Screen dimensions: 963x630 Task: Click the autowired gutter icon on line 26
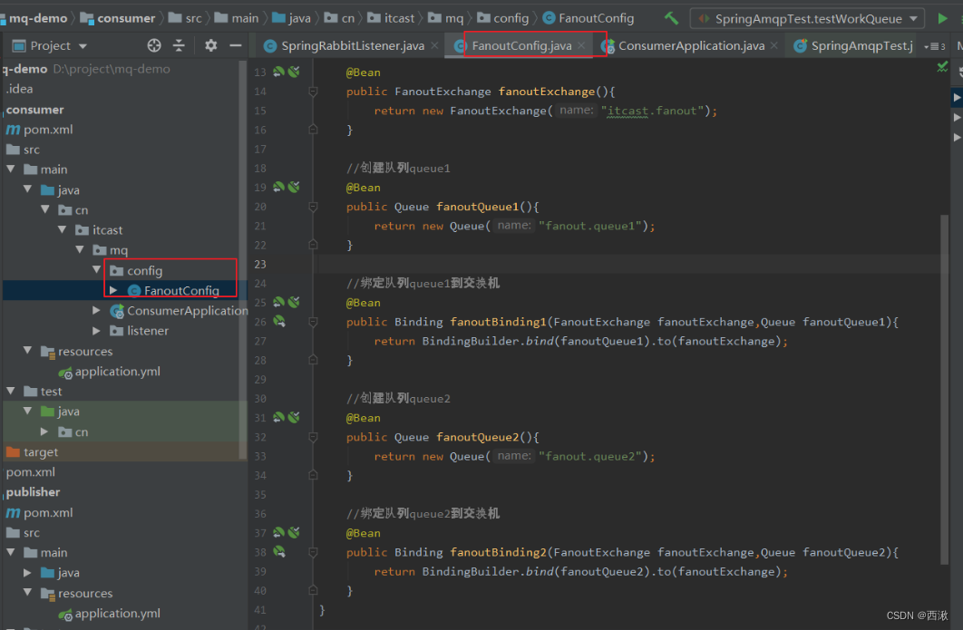pyautogui.click(x=279, y=321)
